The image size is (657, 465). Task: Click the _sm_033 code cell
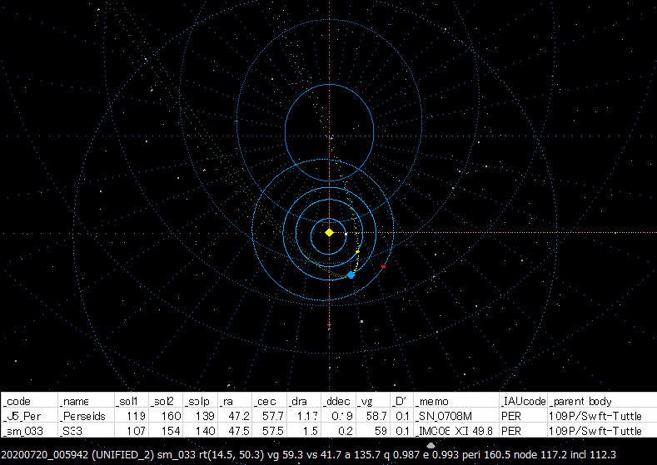click(x=29, y=431)
